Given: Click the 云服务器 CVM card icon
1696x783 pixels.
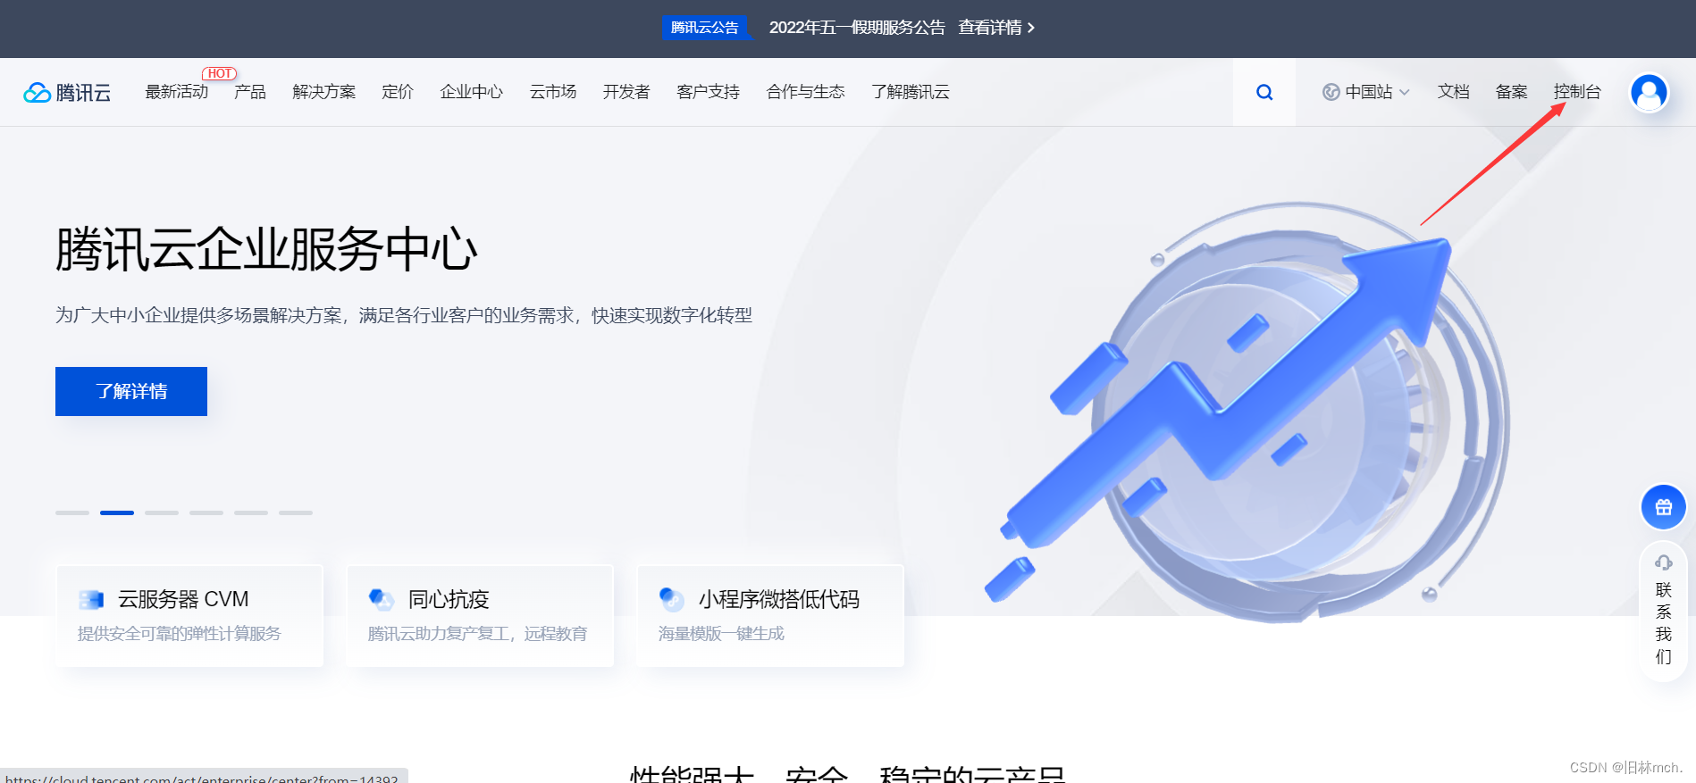Looking at the screenshot, I should pos(91,599).
